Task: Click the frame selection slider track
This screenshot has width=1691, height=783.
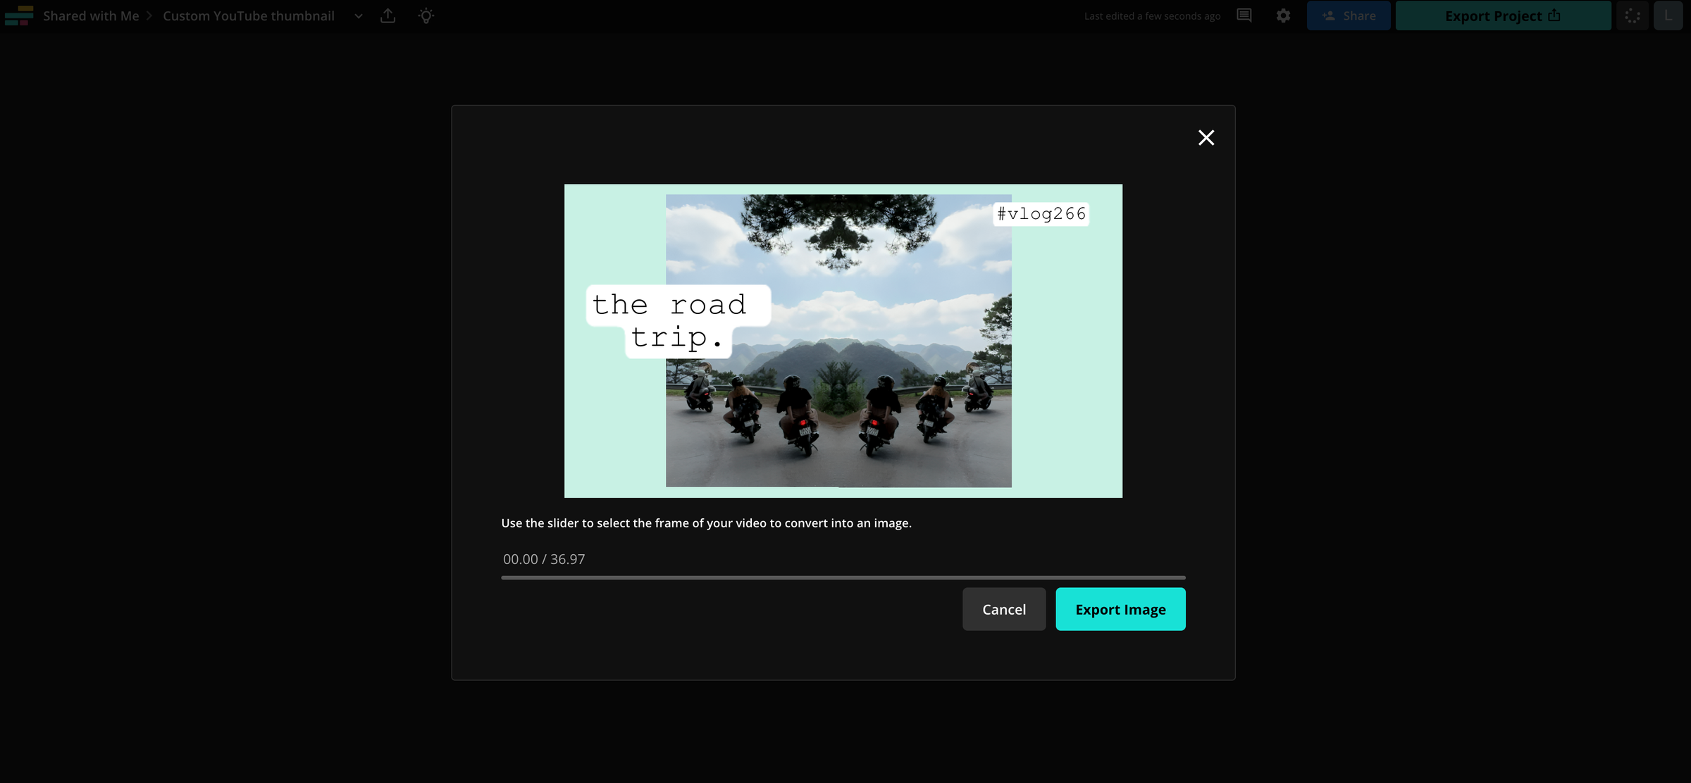Action: pos(843,577)
